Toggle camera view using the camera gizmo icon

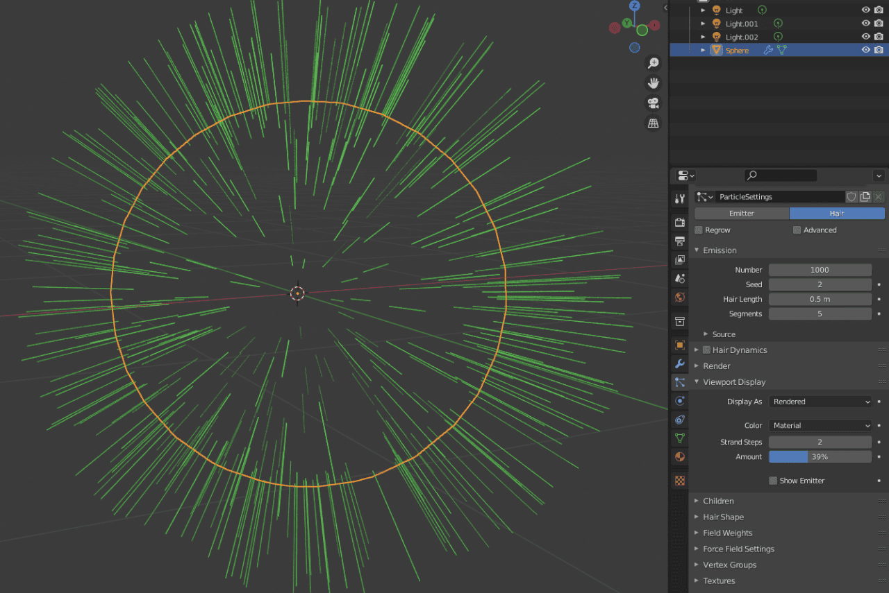653,103
